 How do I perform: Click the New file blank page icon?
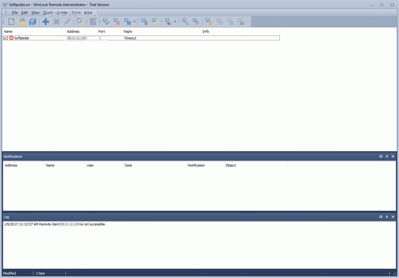pos(11,22)
